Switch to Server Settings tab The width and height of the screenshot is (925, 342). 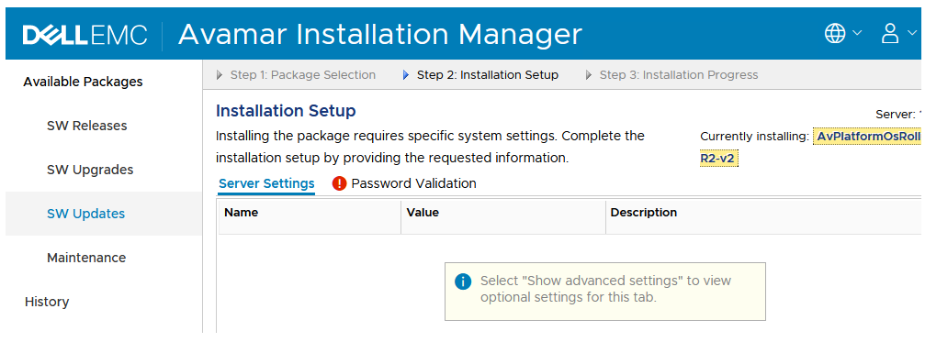266,183
